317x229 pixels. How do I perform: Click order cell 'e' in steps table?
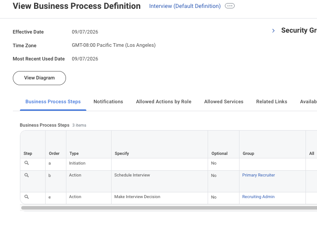tap(56, 198)
